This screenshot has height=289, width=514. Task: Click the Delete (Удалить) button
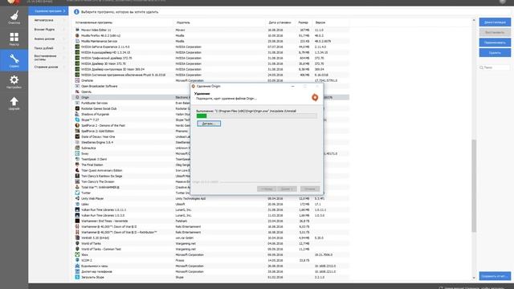coord(495,53)
